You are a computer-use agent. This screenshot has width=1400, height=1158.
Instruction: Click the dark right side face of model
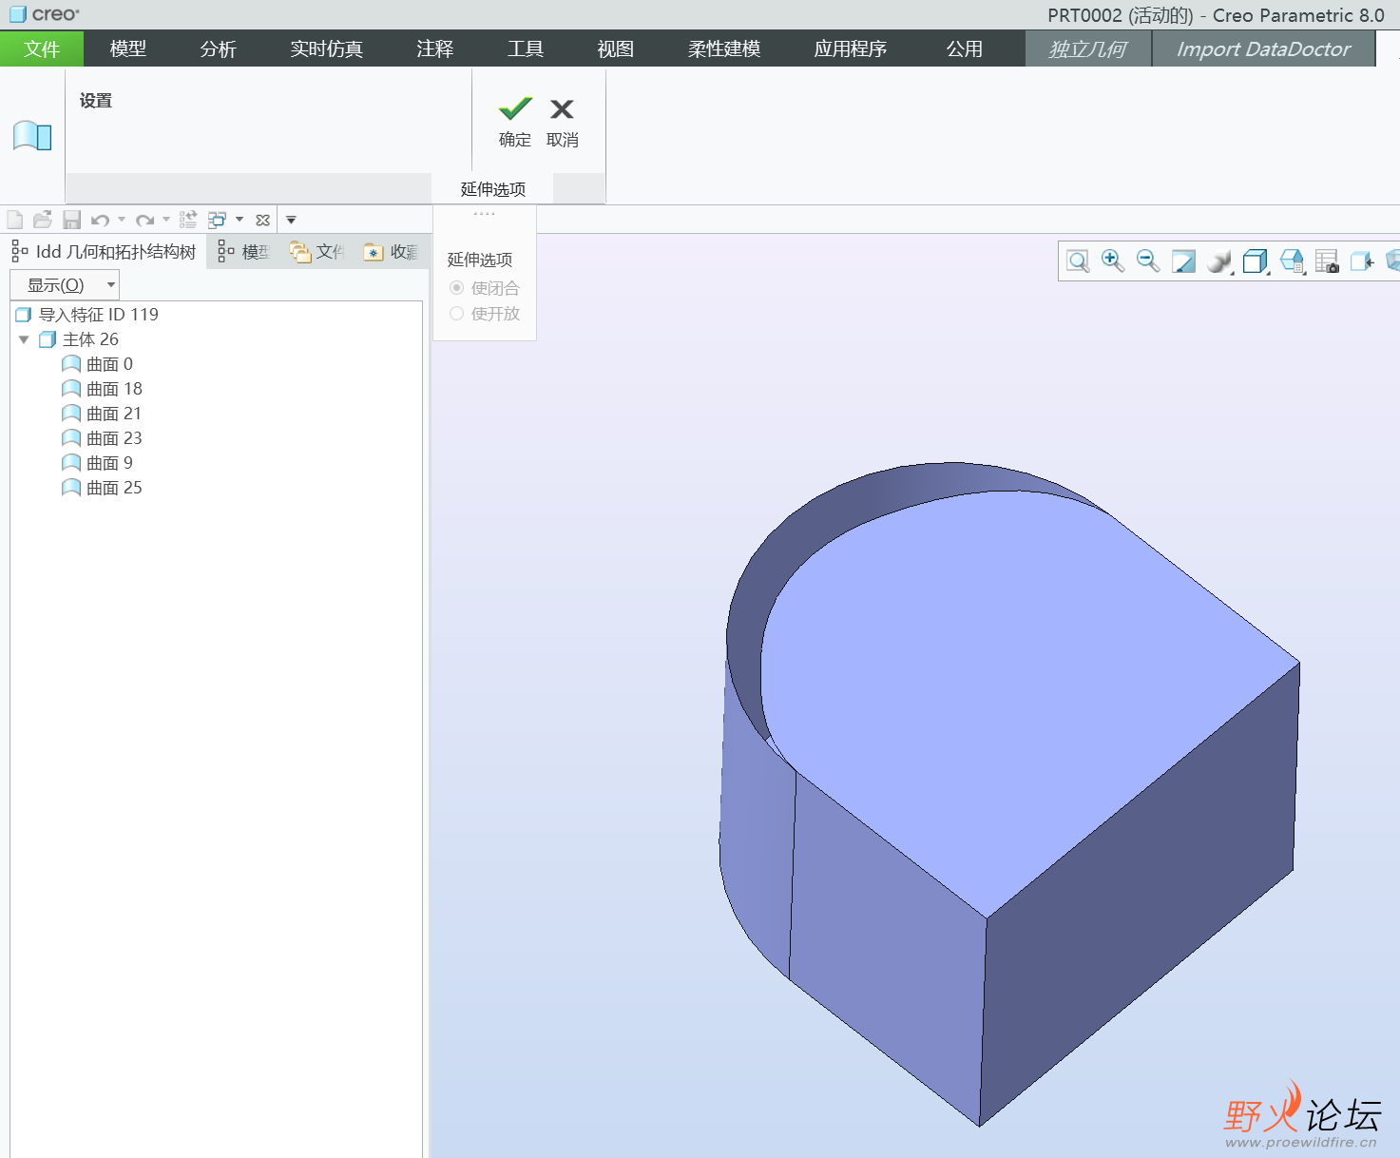click(1141, 894)
